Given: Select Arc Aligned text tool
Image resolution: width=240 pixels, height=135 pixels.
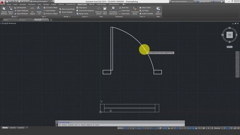Looking at the screenshot, I should point(32,11).
